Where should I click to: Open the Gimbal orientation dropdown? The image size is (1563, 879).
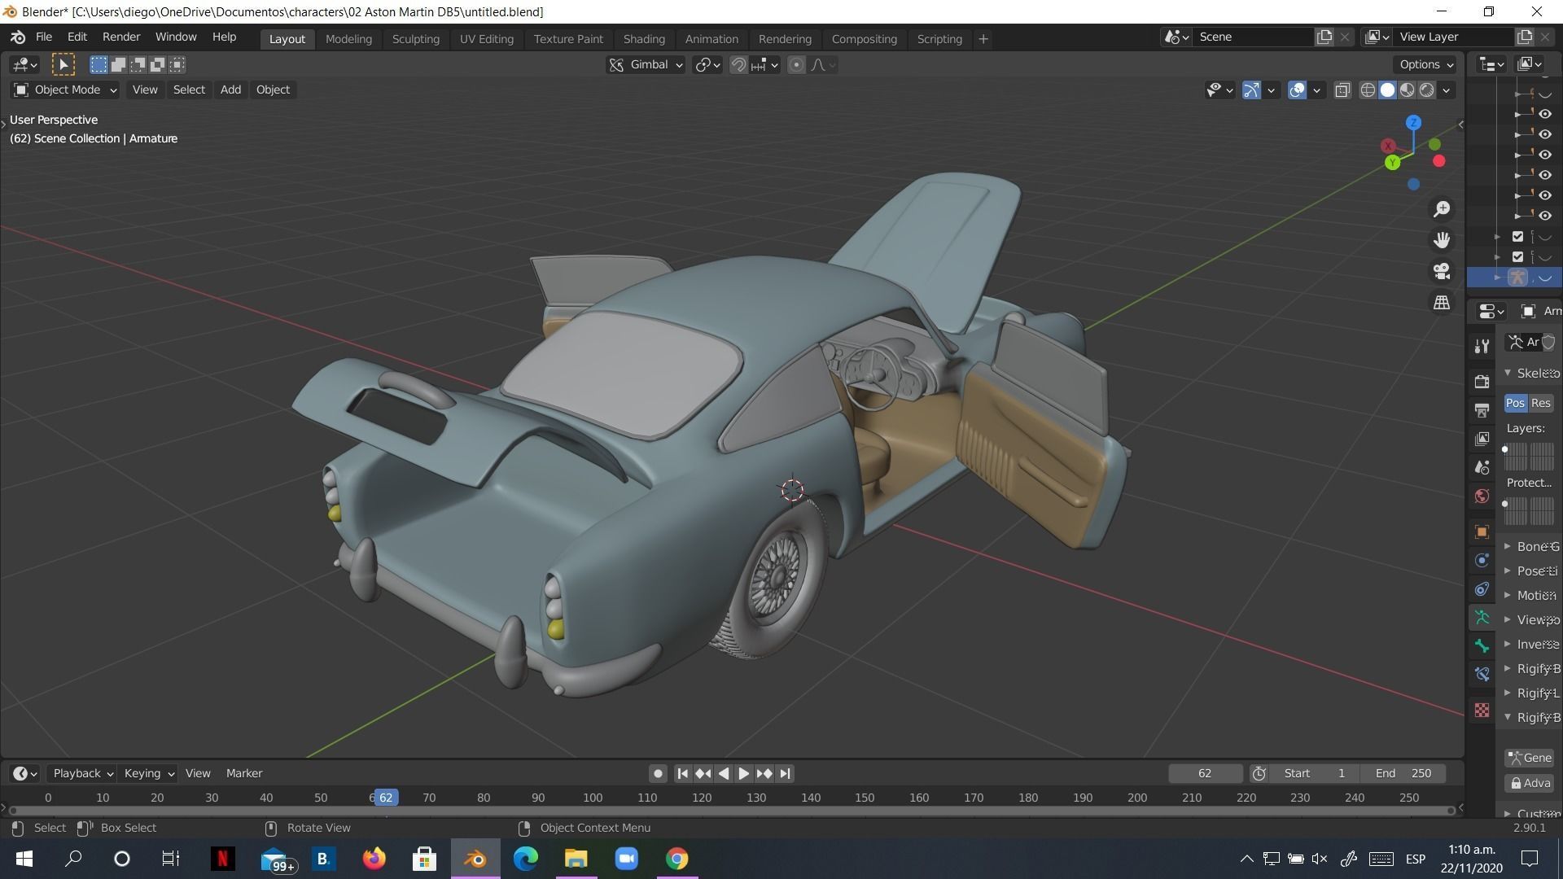(646, 65)
